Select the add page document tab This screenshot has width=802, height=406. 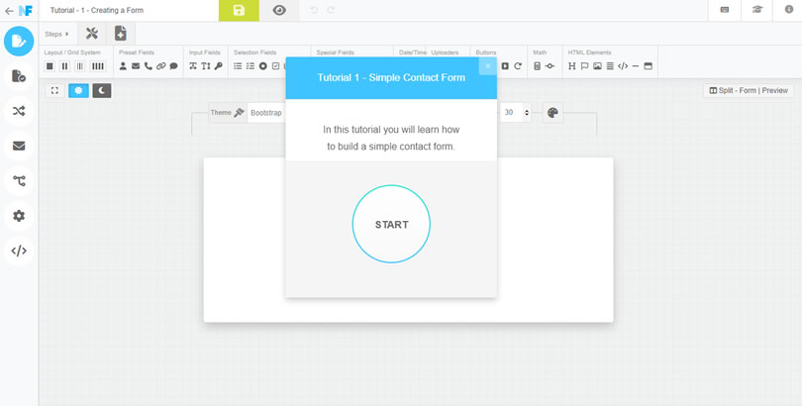120,34
